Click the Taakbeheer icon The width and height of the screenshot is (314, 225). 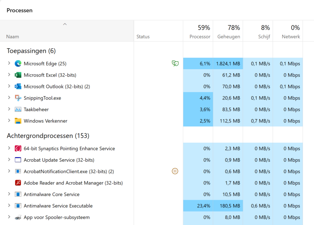point(18,110)
